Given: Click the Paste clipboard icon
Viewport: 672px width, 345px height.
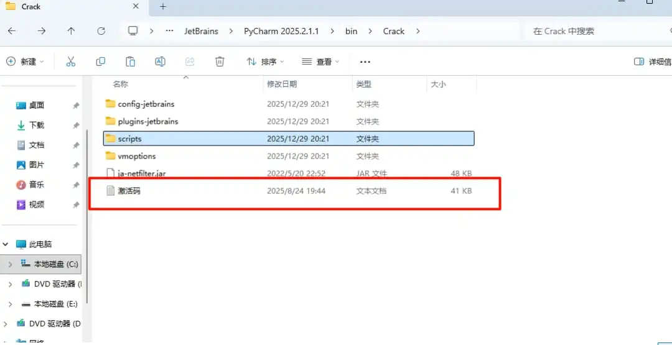Looking at the screenshot, I should tap(130, 62).
